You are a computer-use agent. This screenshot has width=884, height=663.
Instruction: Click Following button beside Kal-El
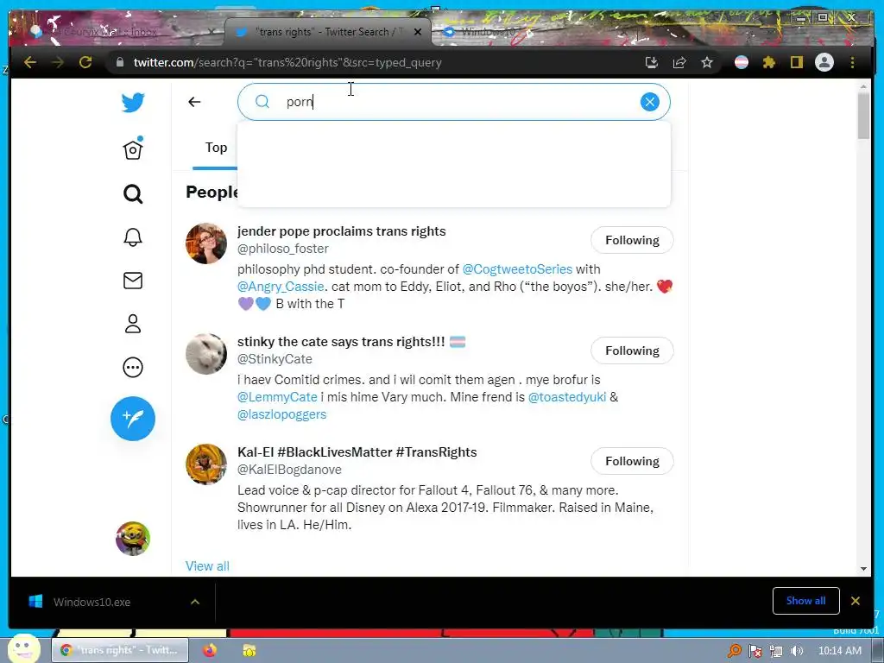click(x=632, y=461)
